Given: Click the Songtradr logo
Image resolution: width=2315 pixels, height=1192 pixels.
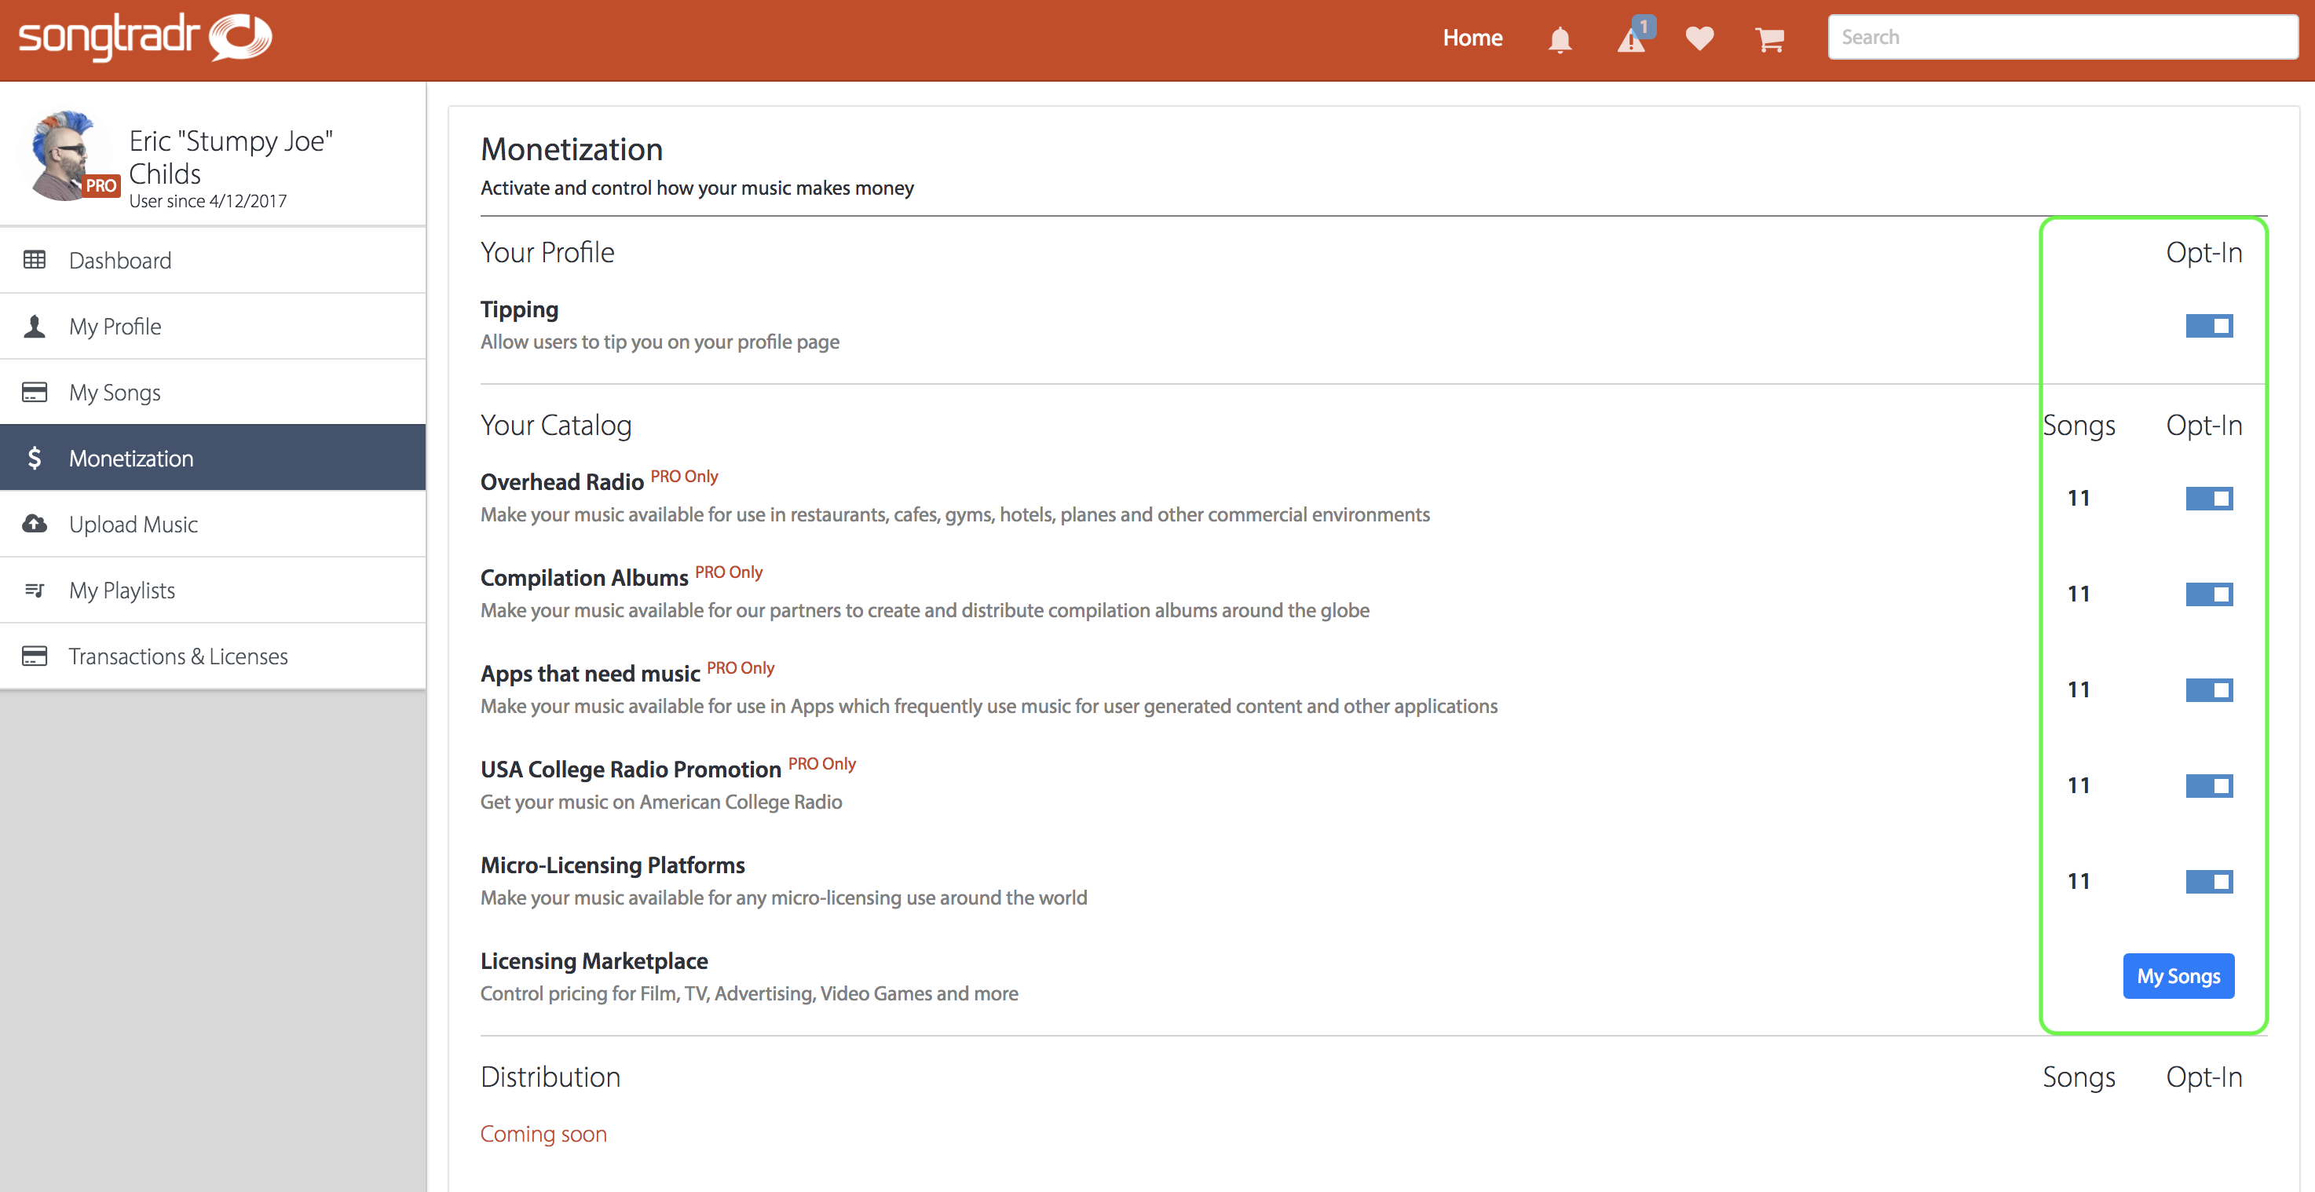Looking at the screenshot, I should (145, 38).
